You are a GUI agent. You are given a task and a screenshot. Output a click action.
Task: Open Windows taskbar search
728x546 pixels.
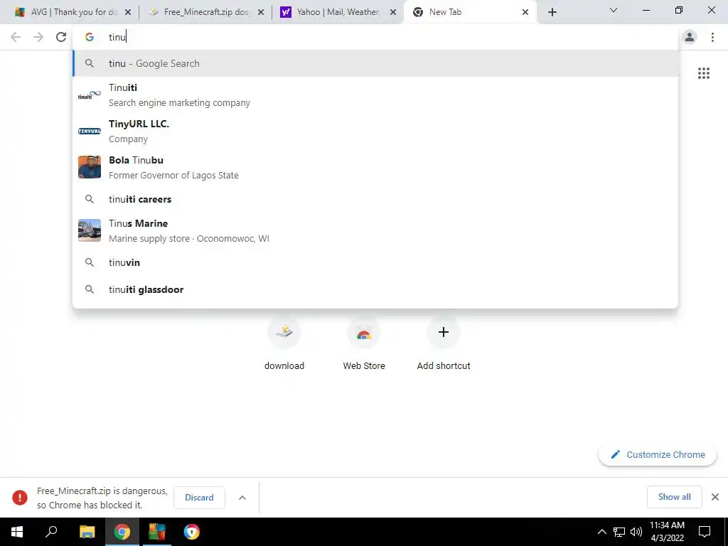(51, 532)
